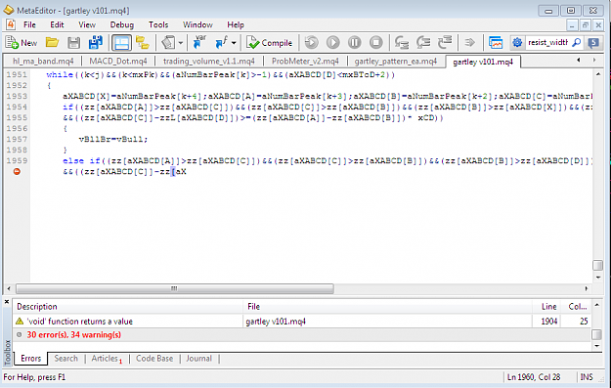
Task: Open the Errors tab in Toolbox
Action: click(30, 359)
